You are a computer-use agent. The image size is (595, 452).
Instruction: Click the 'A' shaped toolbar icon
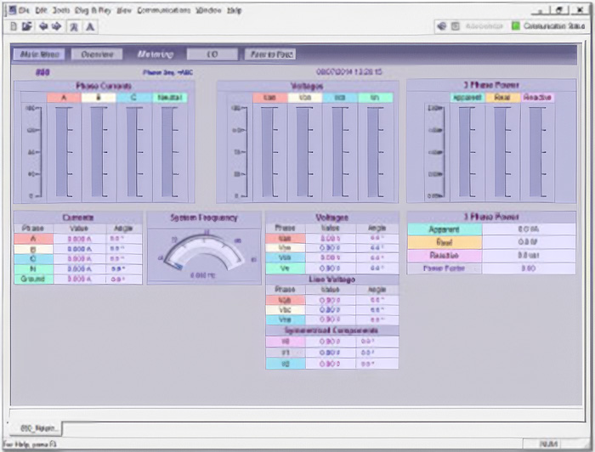[90, 27]
